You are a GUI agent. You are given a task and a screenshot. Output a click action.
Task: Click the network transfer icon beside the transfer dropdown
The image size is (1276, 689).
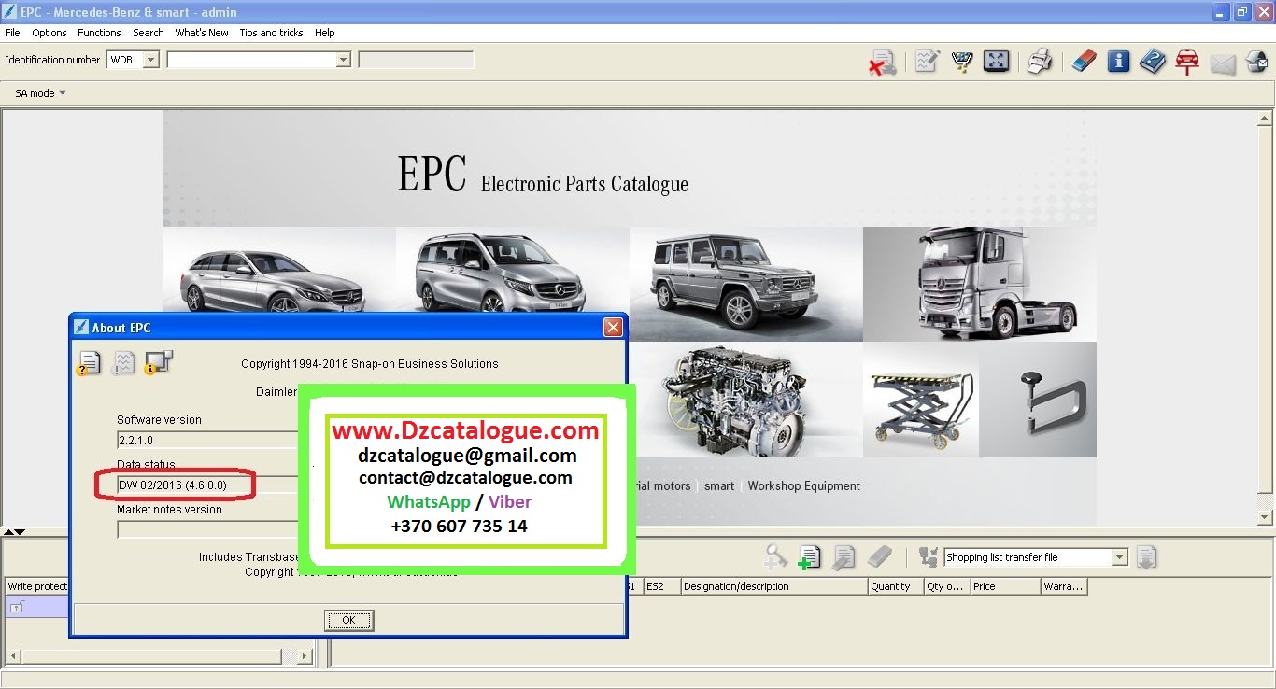[x=929, y=557]
